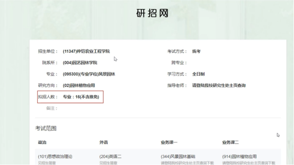
Task: Click download note under (914)园林植物应用
Action: (249, 163)
